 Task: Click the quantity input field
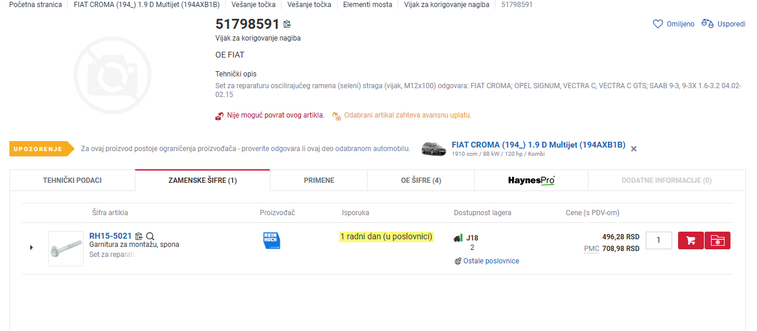[659, 240]
